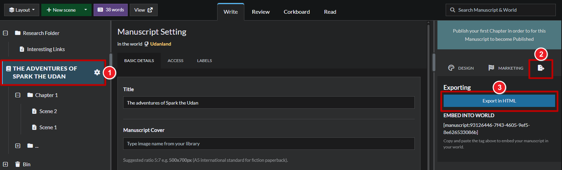
Task: Collapse the Chapter 1 tree node
Action: pyautogui.click(x=18, y=95)
